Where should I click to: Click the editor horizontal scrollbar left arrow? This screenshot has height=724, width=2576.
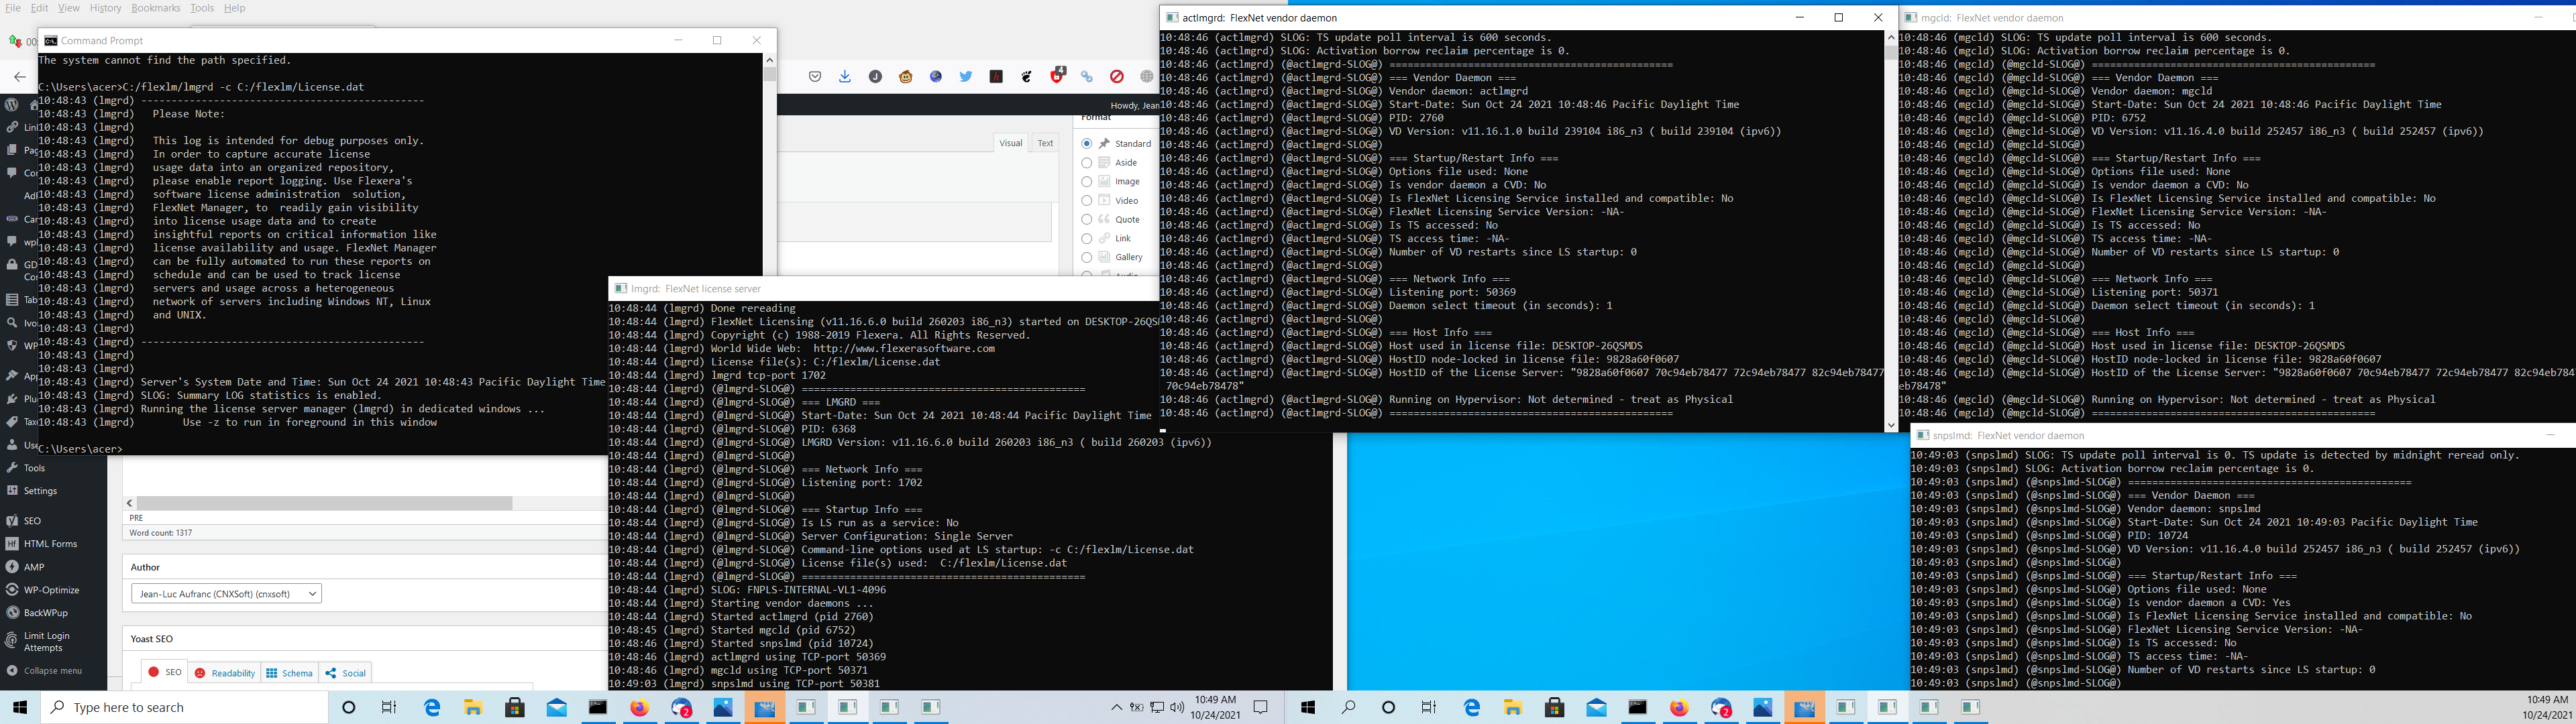[x=130, y=503]
